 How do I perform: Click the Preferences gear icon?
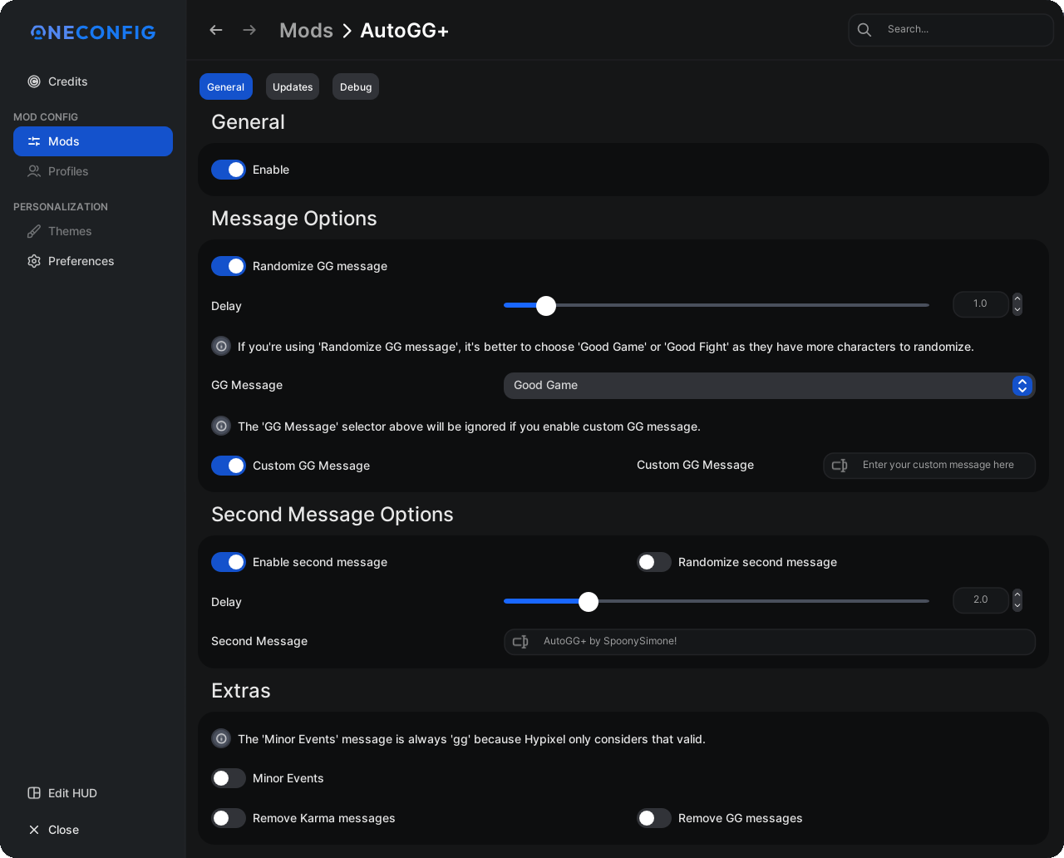(x=34, y=261)
